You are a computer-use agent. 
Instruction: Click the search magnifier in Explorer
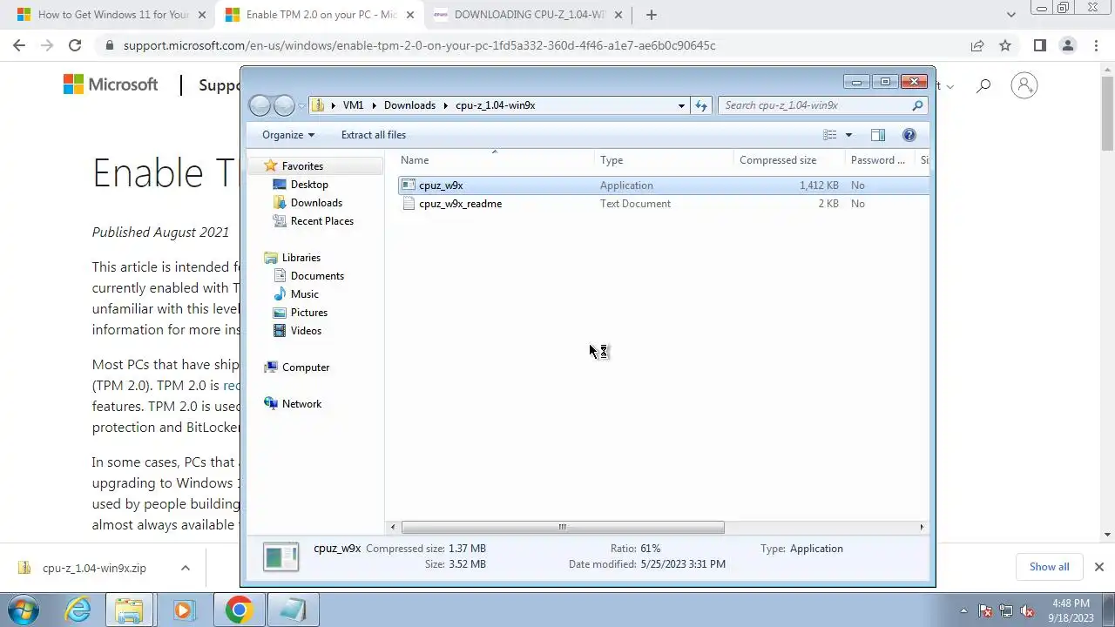pos(917,105)
